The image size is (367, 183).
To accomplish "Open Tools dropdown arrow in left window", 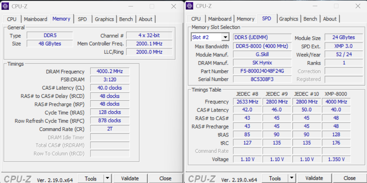I will tap(107, 178).
